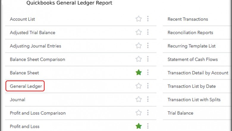Mark General Ledger report as favorite

[x=139, y=86]
